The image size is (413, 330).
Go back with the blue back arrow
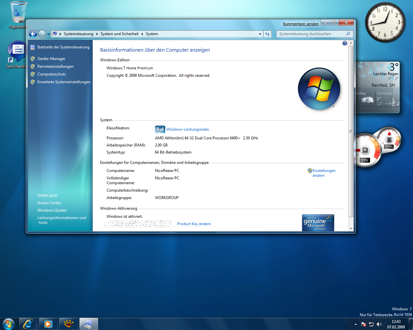(33, 34)
